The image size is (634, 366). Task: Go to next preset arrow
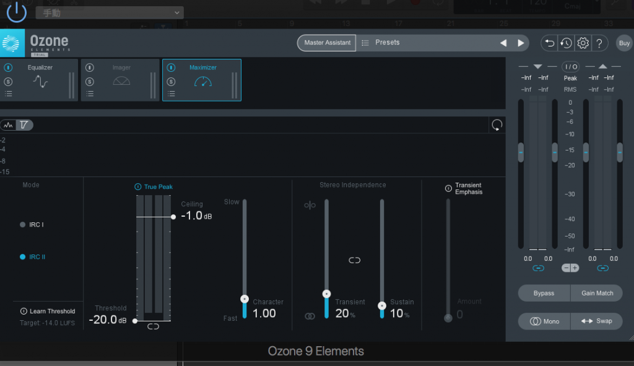pos(521,43)
